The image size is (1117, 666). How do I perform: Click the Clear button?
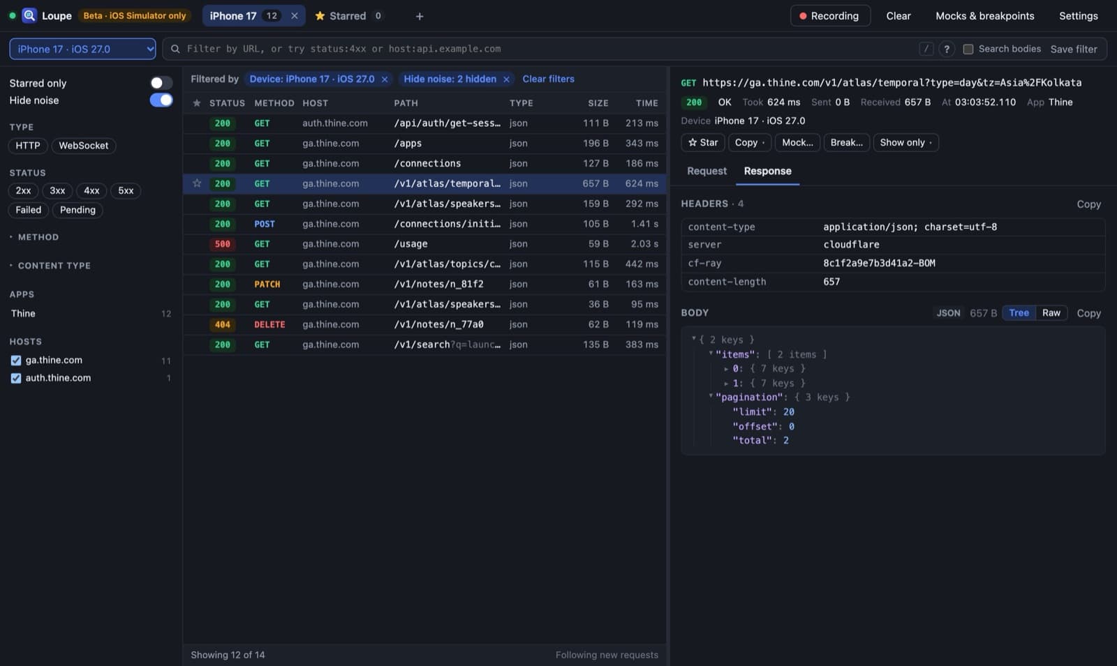[x=898, y=15]
